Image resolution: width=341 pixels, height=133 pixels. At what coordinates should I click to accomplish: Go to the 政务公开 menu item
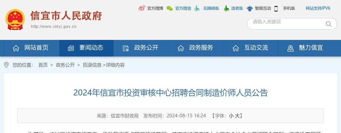coord(141,48)
